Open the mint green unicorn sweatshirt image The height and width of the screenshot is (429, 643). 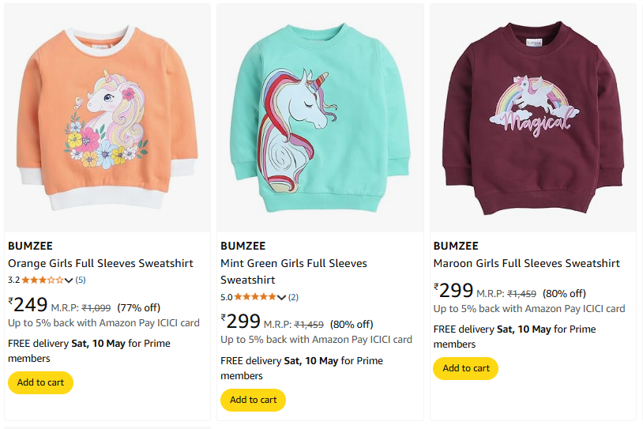(x=320, y=118)
